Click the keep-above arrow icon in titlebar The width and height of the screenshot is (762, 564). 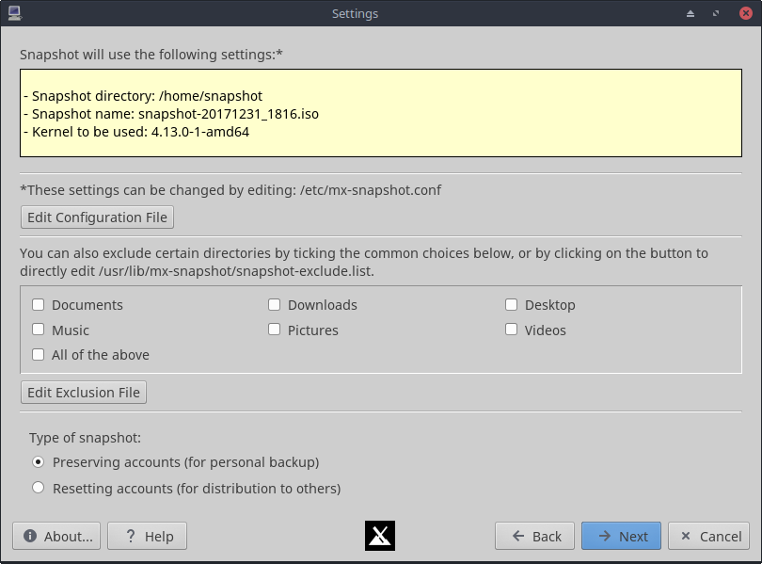click(691, 14)
